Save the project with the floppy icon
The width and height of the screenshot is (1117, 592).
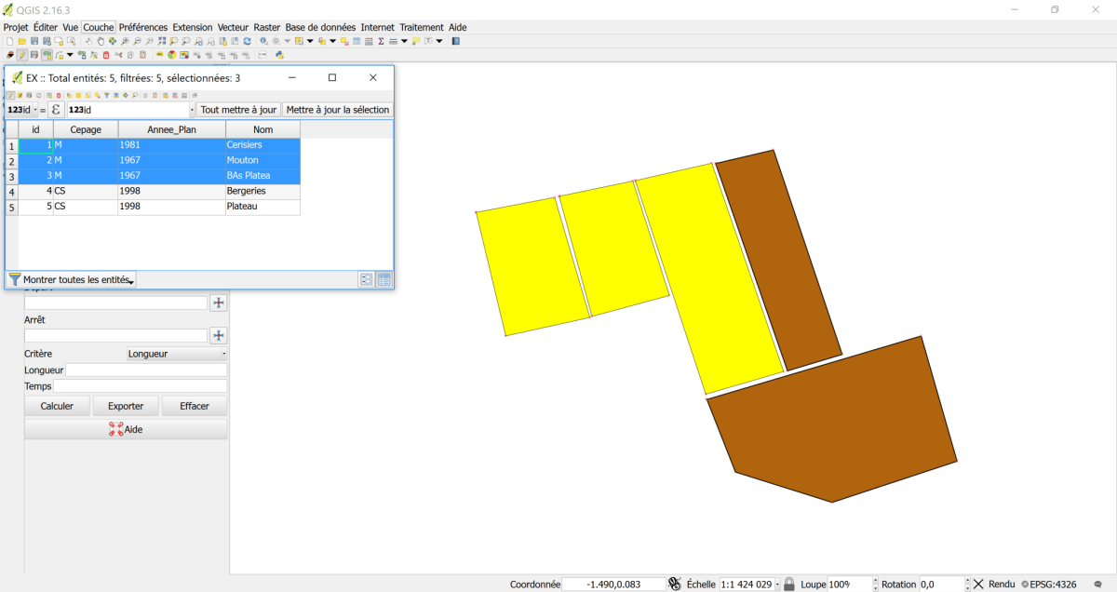34,41
